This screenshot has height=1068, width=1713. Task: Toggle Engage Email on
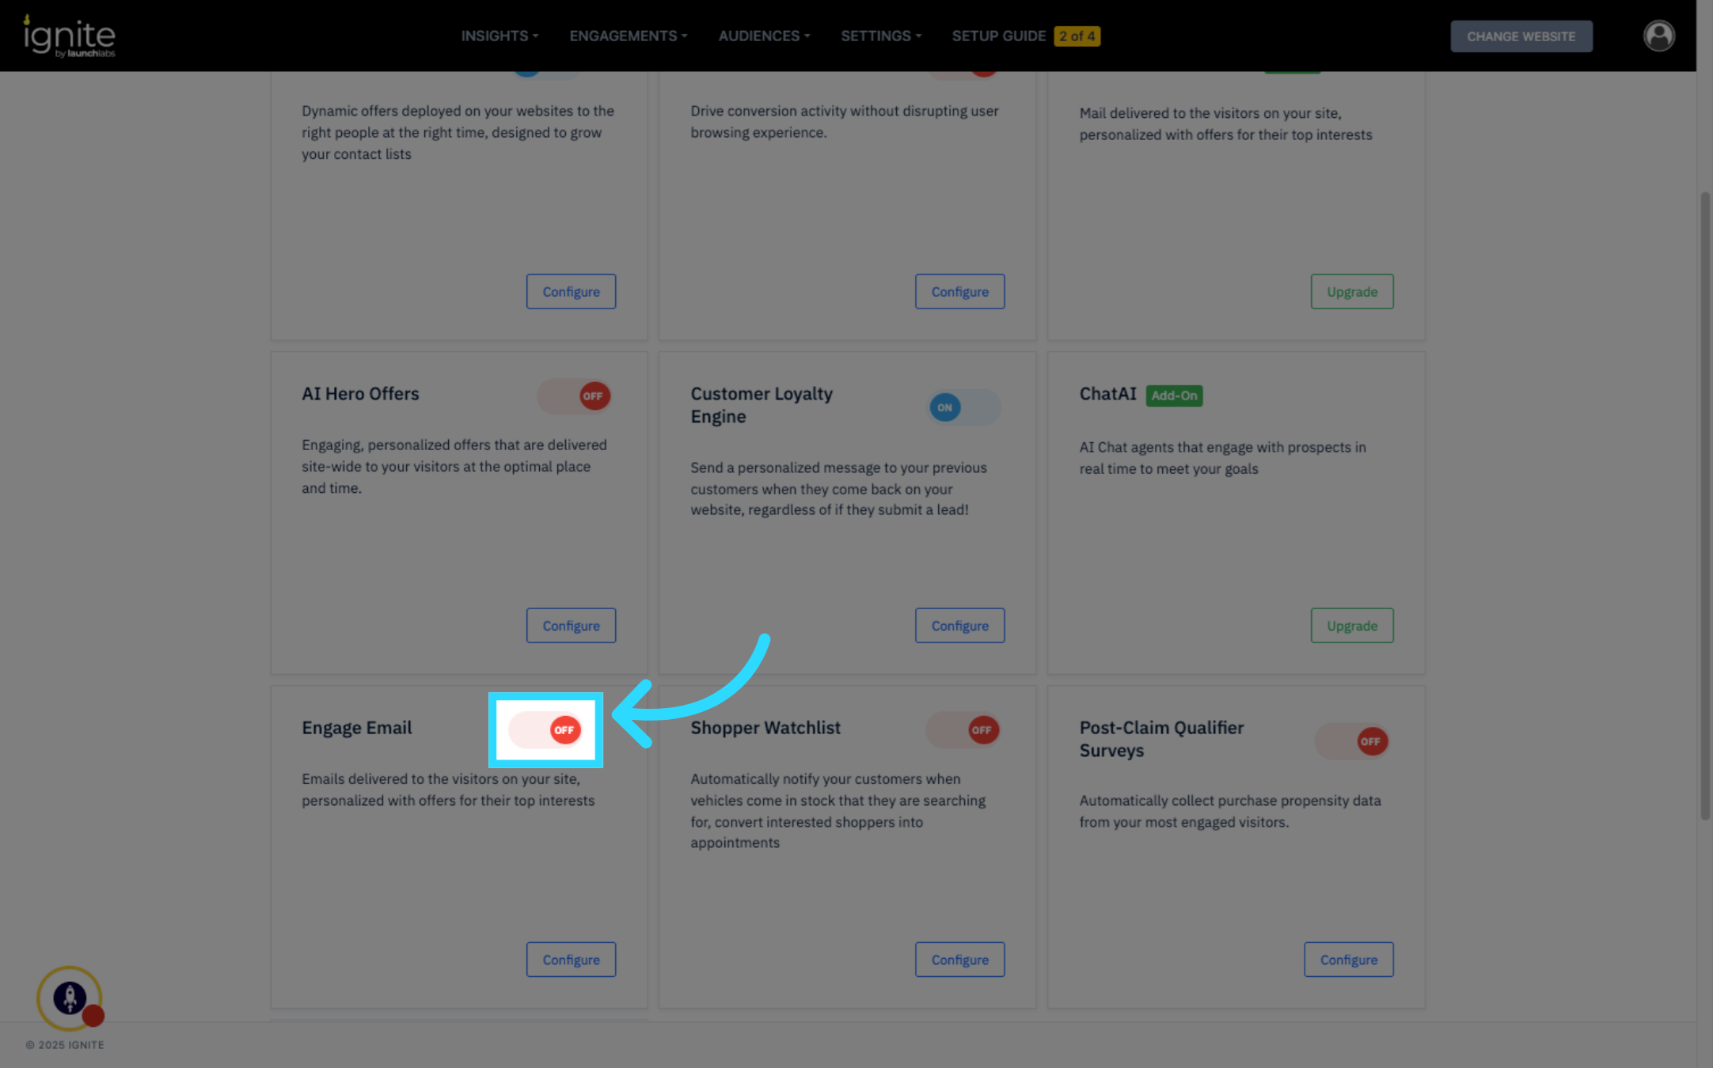coord(546,729)
